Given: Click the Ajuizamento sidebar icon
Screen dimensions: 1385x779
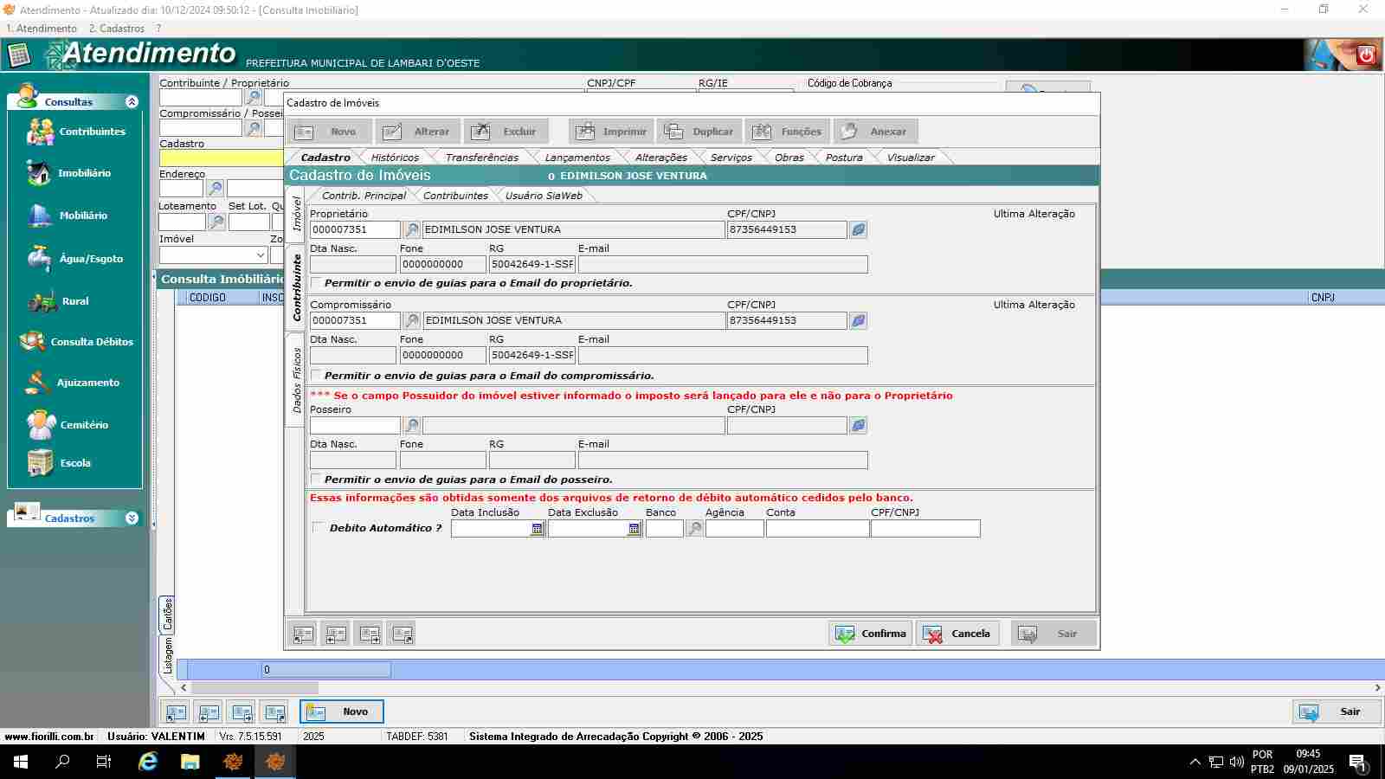Looking at the screenshot, I should 38,383.
